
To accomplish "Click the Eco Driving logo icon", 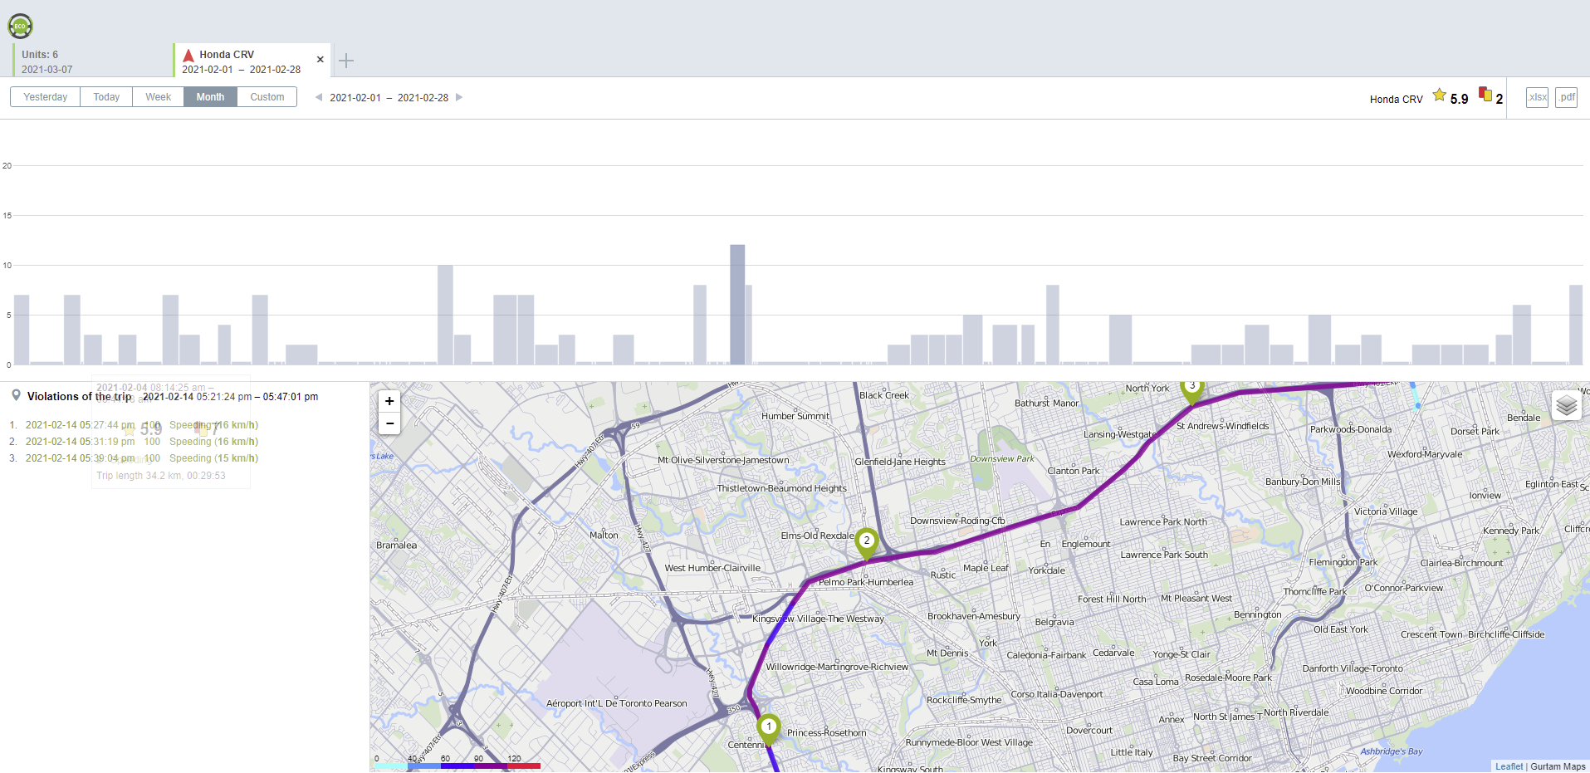I will pyautogui.click(x=20, y=27).
